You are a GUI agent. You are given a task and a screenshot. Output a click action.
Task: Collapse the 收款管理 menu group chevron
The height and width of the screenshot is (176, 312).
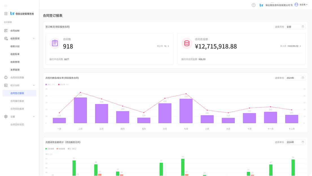[x=34, y=38]
